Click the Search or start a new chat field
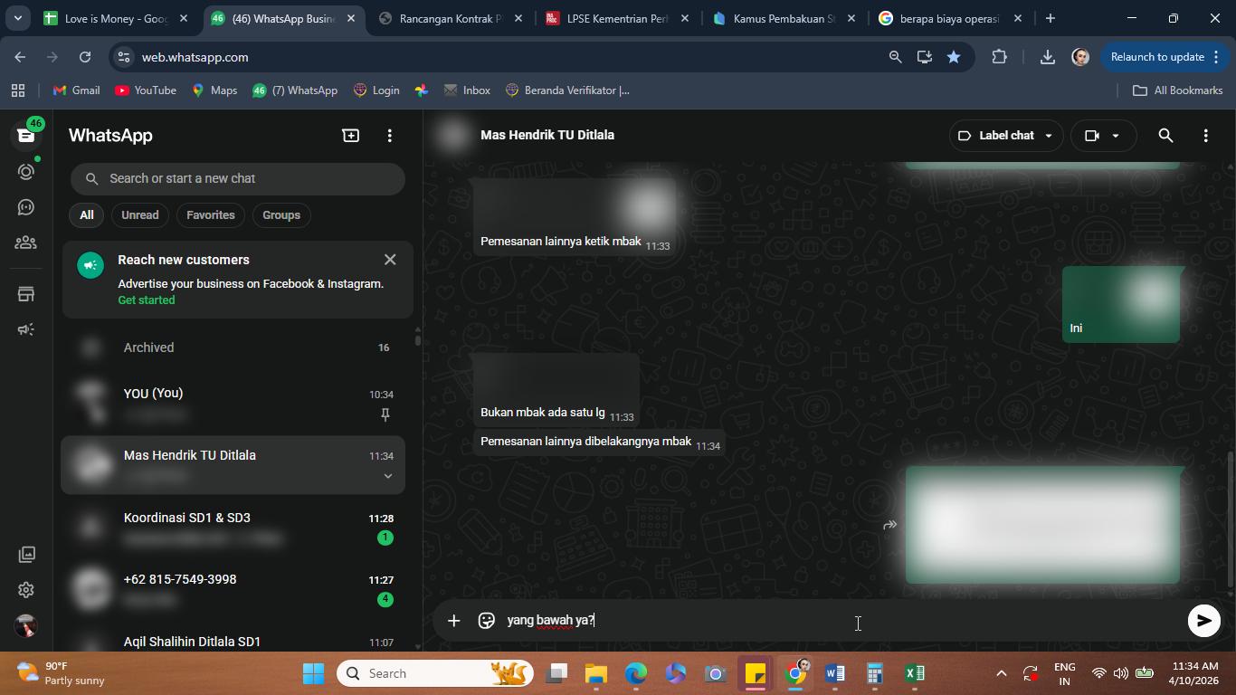This screenshot has width=1236, height=695. click(x=238, y=178)
